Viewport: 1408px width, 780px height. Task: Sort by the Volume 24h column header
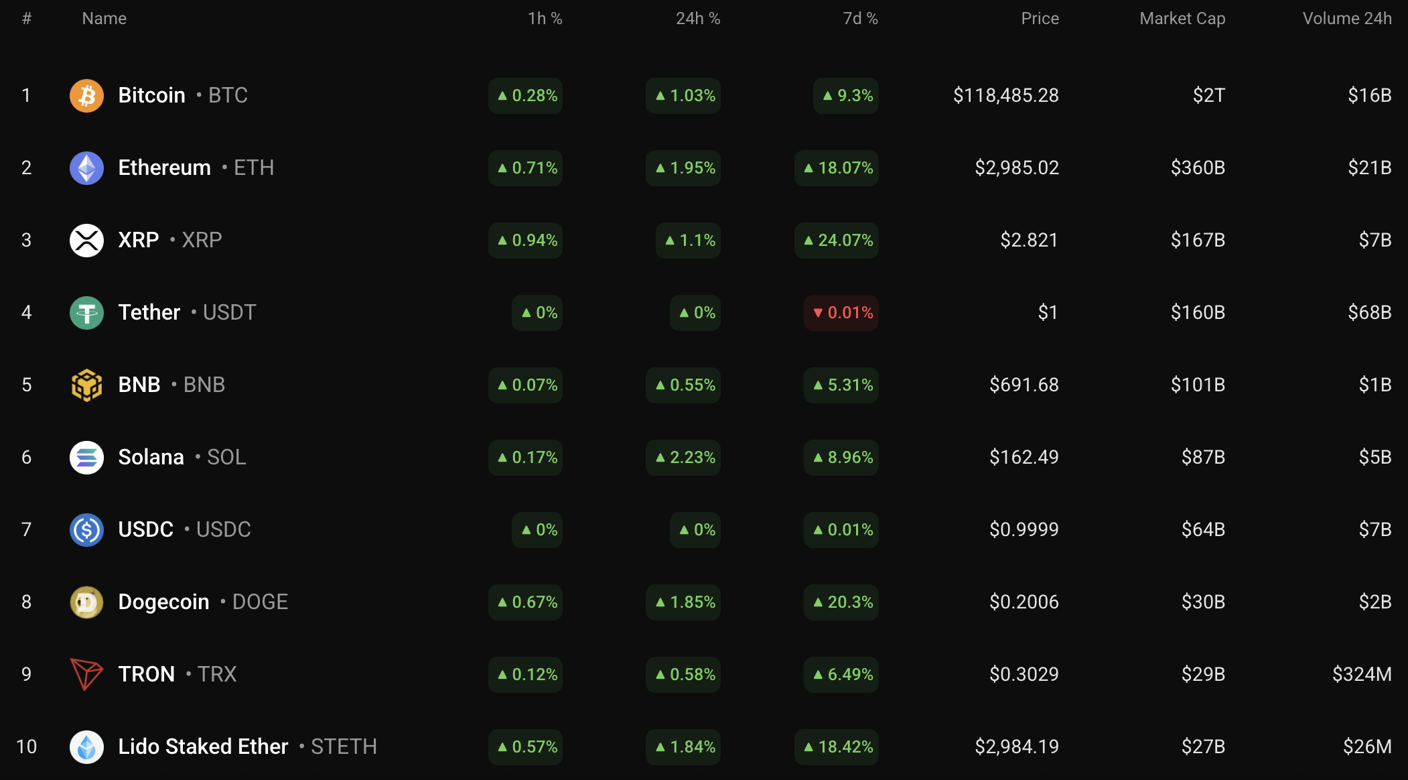coord(1346,19)
